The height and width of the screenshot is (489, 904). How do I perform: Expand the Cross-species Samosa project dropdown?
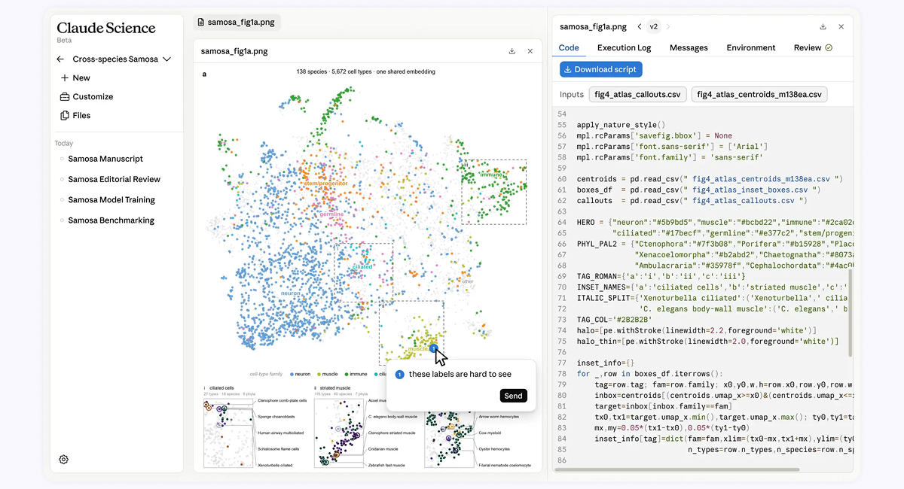coord(167,59)
